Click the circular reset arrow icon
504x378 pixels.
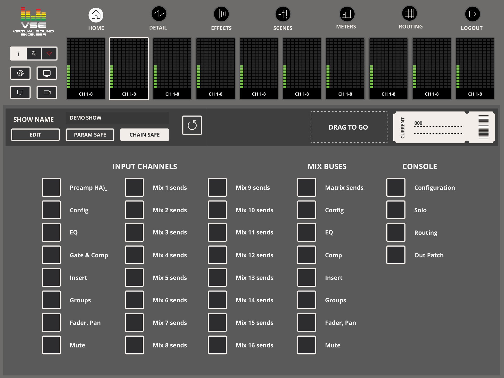(192, 125)
